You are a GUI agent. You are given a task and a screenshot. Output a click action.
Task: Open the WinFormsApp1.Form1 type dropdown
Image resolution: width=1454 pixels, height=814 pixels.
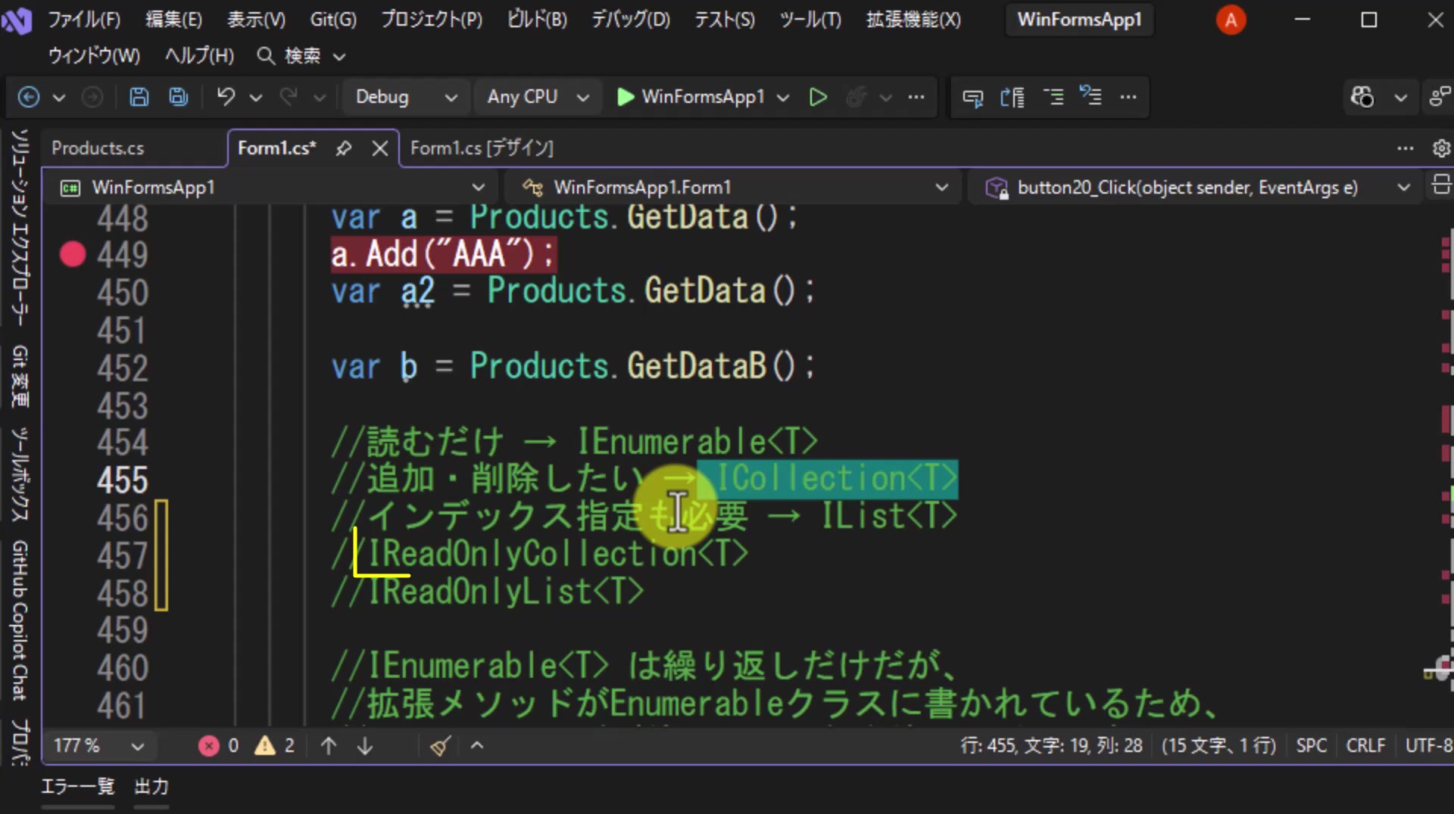coord(735,187)
